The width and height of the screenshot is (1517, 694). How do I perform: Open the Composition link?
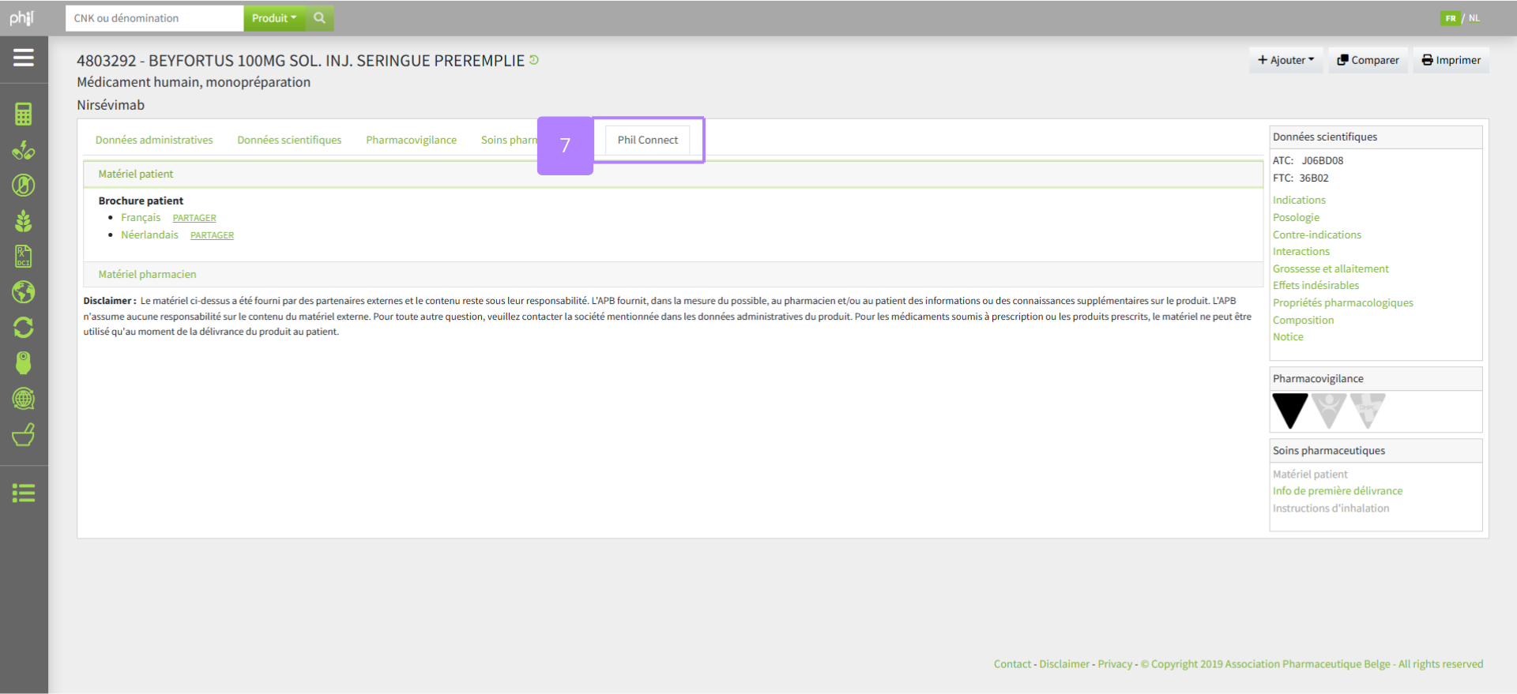pyautogui.click(x=1303, y=320)
